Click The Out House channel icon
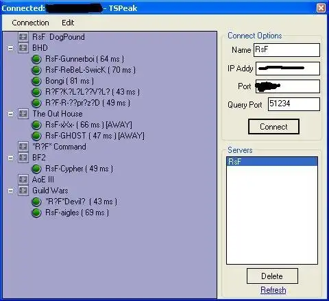 tap(23, 114)
